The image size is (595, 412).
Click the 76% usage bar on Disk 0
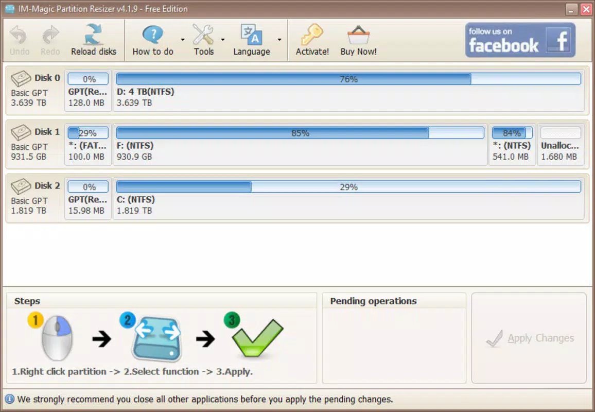(x=348, y=79)
